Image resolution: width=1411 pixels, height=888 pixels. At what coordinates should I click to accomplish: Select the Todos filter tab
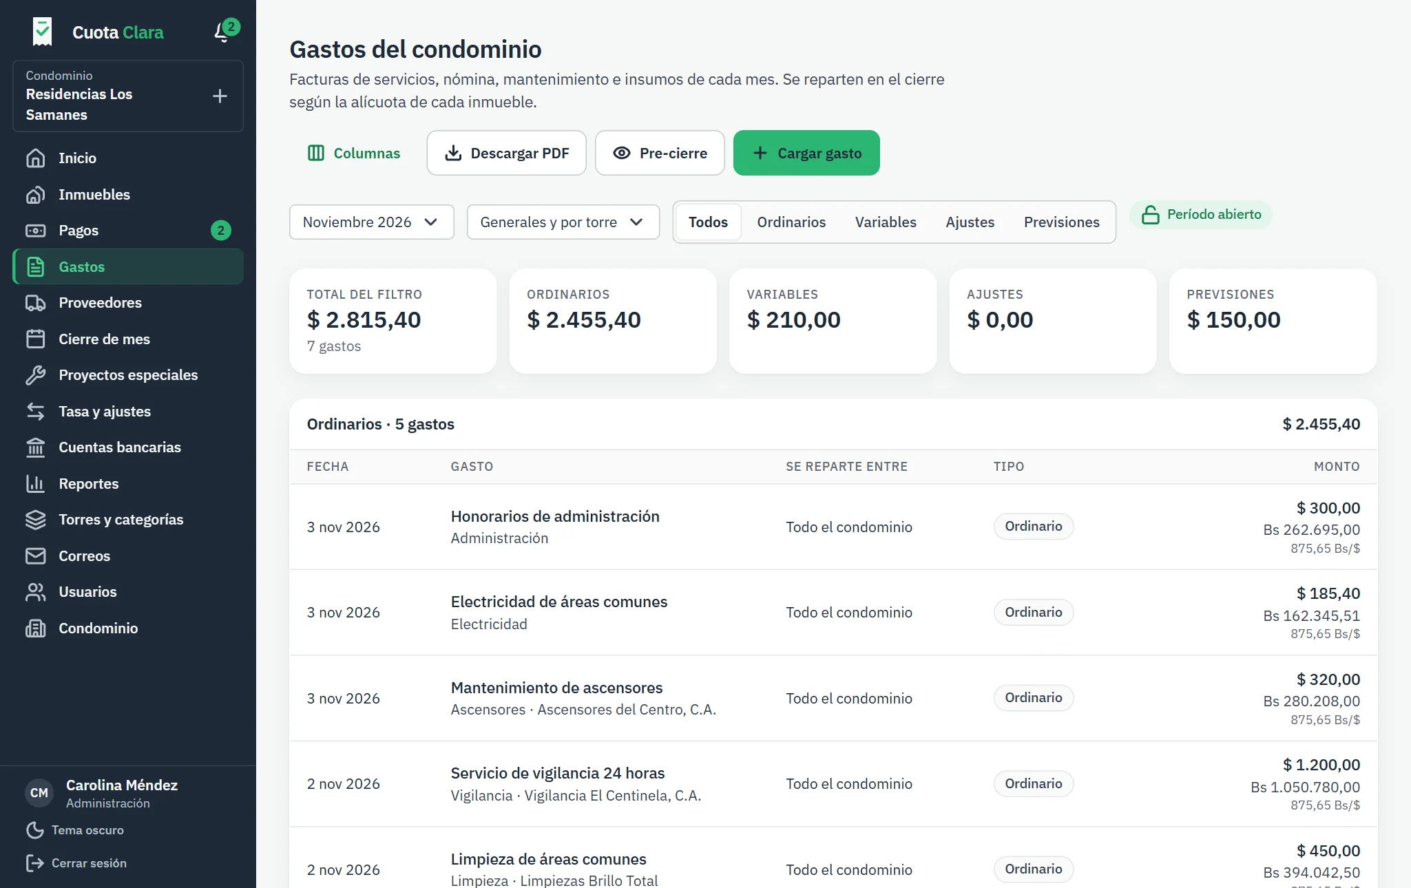pyautogui.click(x=708, y=222)
